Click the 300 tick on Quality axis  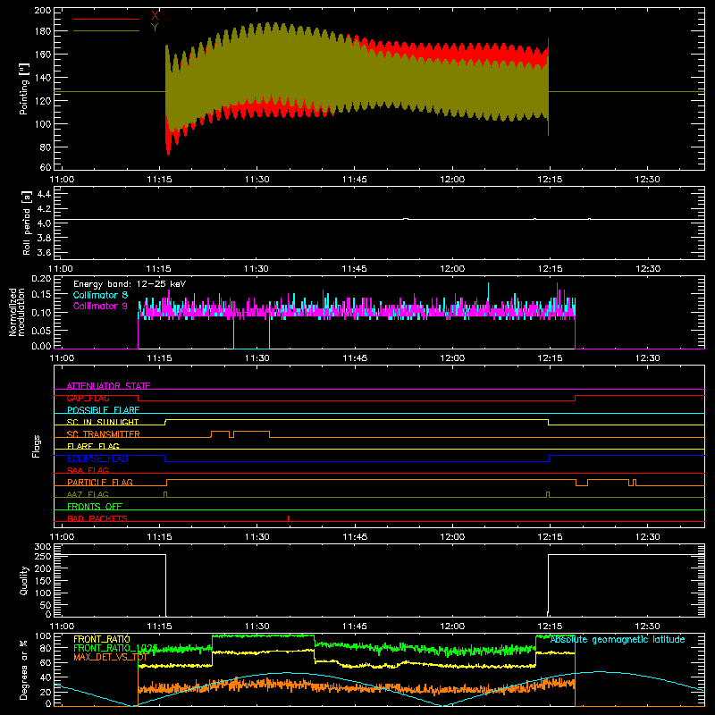click(43, 546)
